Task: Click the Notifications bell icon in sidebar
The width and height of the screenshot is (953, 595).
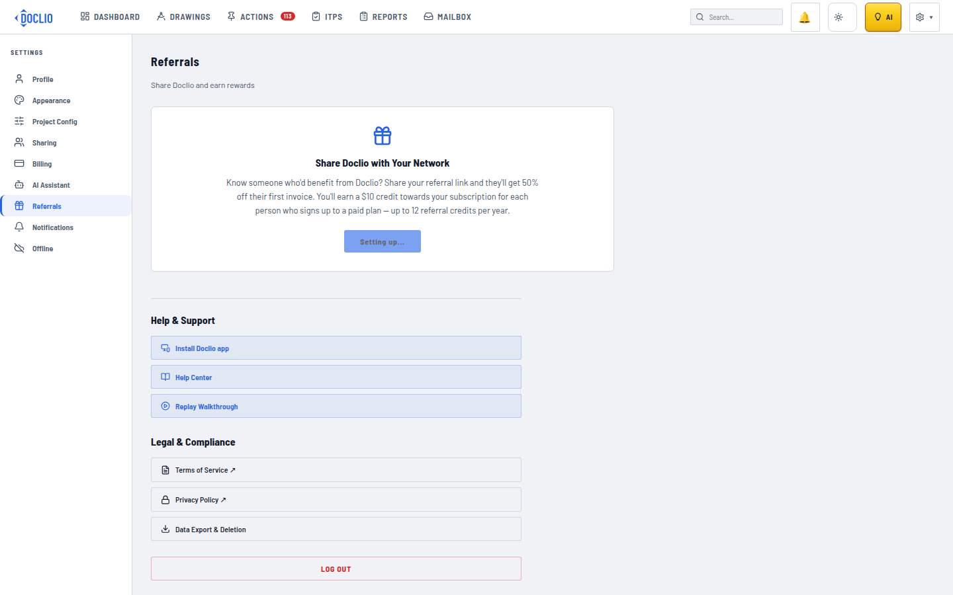Action: click(x=19, y=227)
